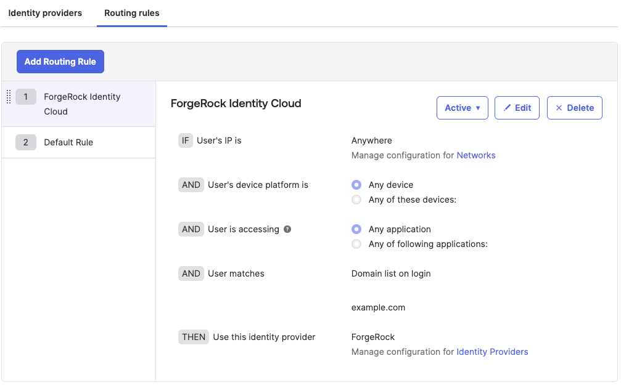Image resolution: width=621 pixels, height=385 pixels.
Task: Open the Routing rules tab
Action: click(131, 13)
